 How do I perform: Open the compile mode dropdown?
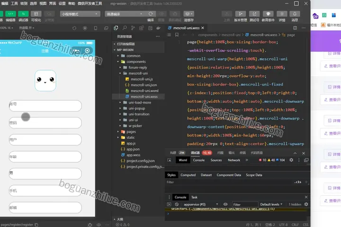[x=125, y=14]
